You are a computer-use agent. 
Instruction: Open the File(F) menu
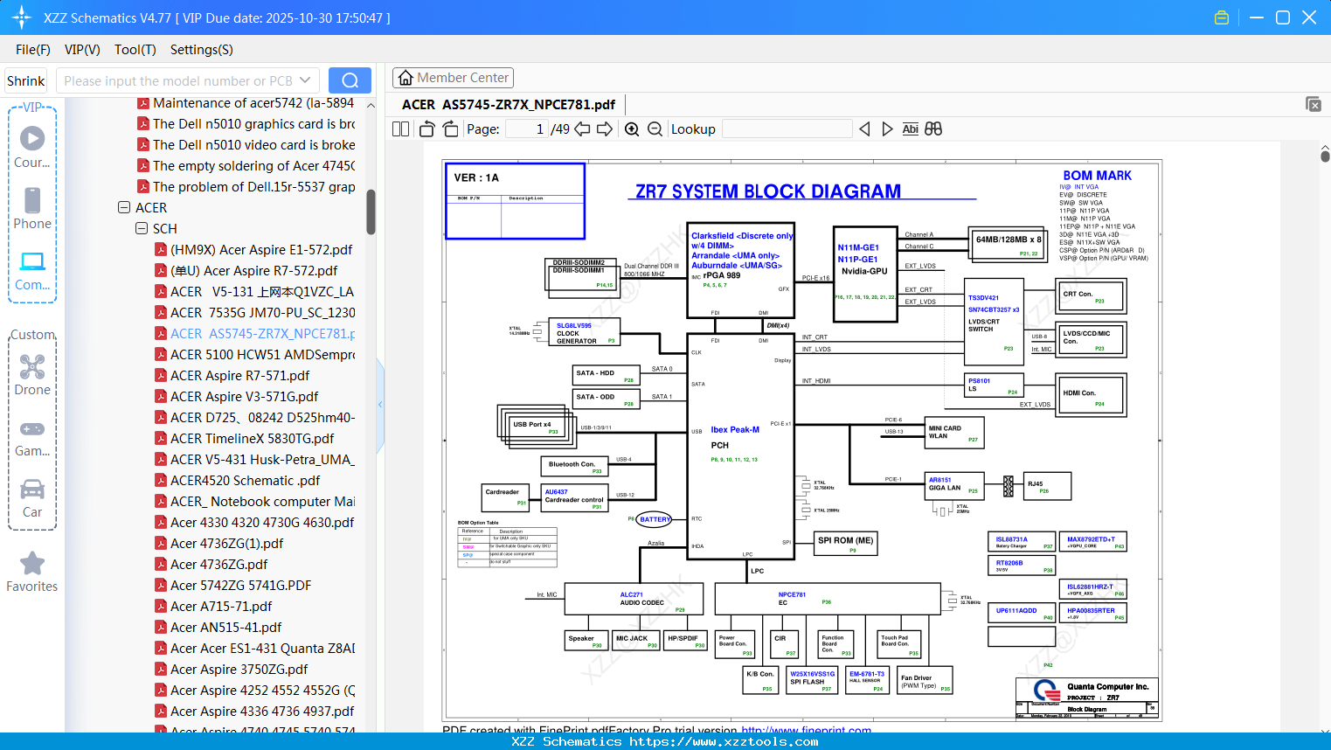click(x=33, y=50)
